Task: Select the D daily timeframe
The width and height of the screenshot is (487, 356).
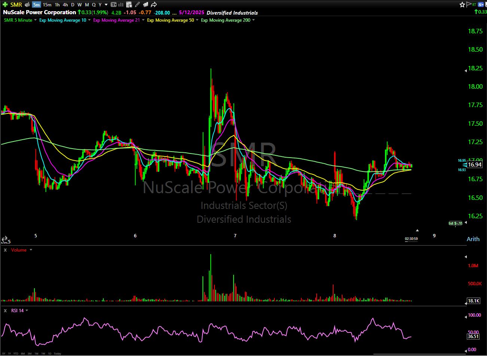Action: 73,5
